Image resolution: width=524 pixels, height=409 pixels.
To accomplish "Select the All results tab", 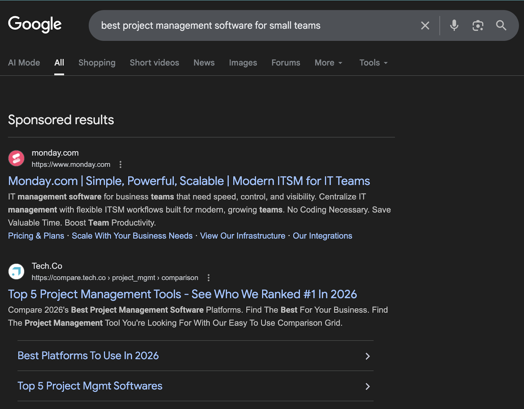I will pos(59,62).
